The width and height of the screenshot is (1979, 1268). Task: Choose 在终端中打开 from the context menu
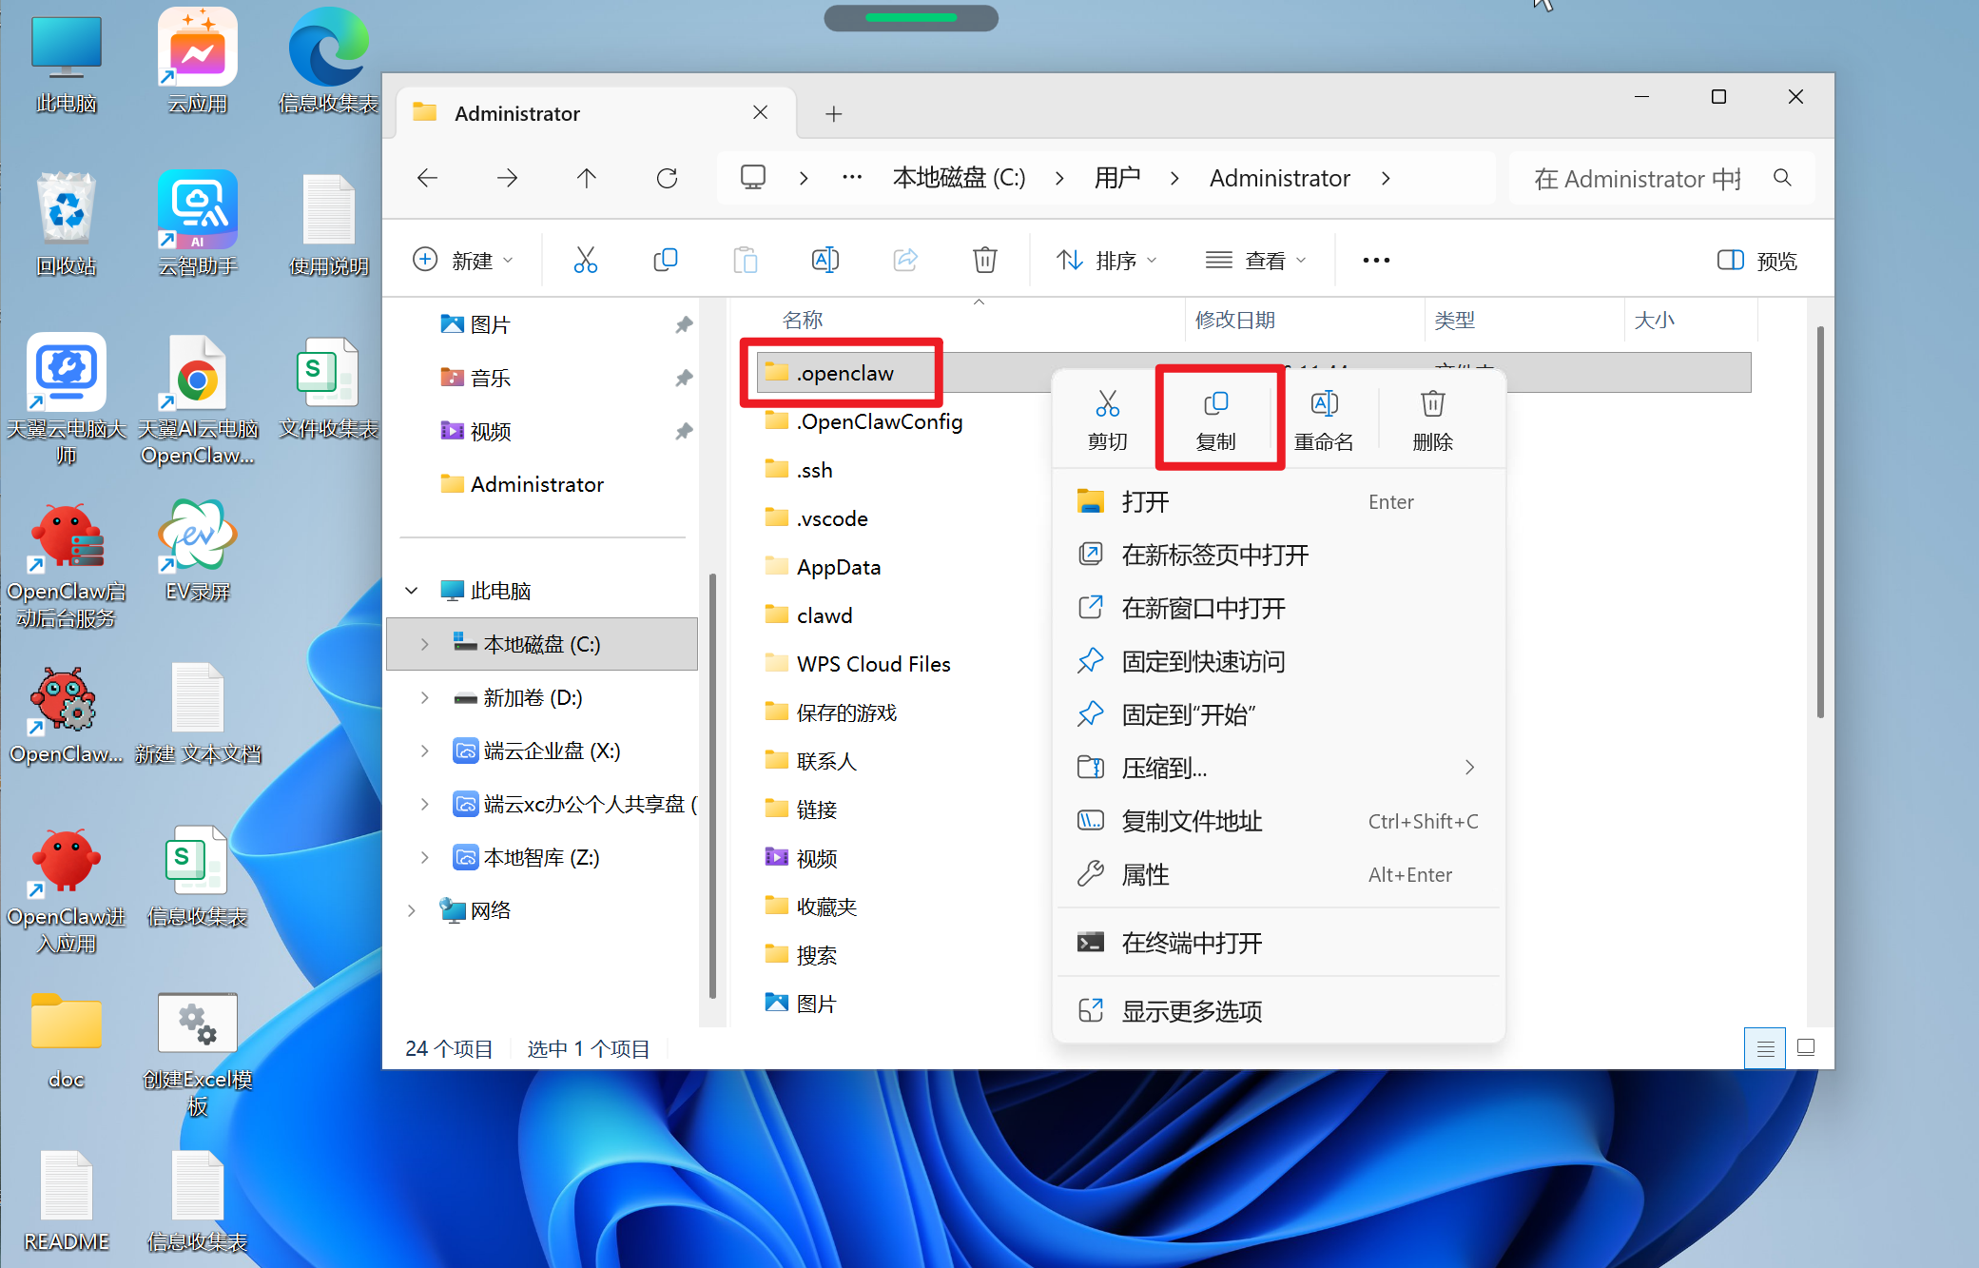coord(1192,943)
